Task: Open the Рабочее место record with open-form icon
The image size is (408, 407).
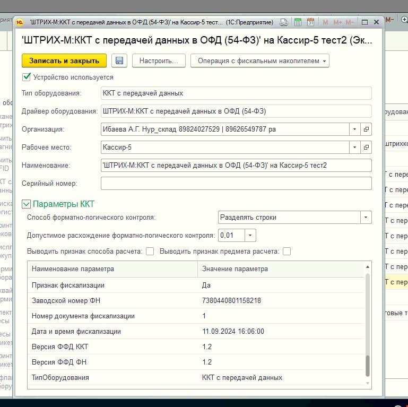Action: coord(366,147)
